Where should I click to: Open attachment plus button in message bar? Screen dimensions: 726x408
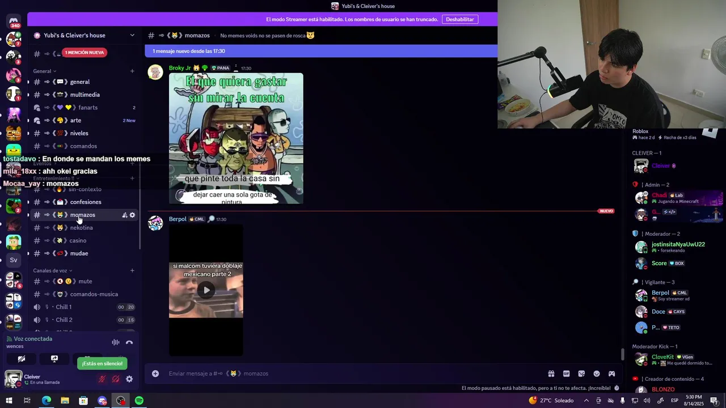click(x=155, y=373)
